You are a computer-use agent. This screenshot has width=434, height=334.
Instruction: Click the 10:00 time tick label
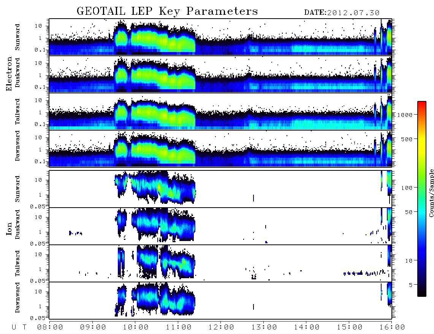coord(136,328)
